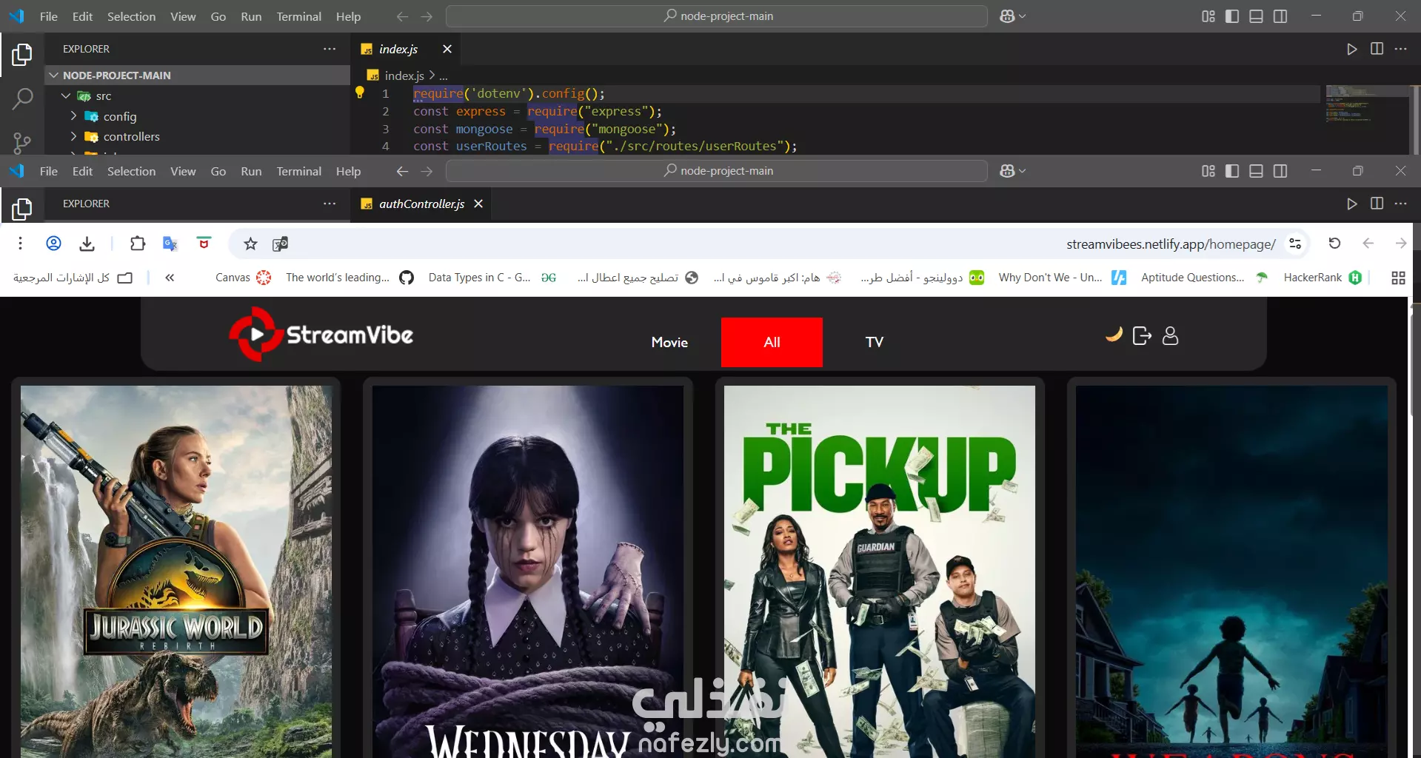Image resolution: width=1421 pixels, height=758 pixels.
Task: Open File menu in top VS Code window
Action: [x=49, y=16]
